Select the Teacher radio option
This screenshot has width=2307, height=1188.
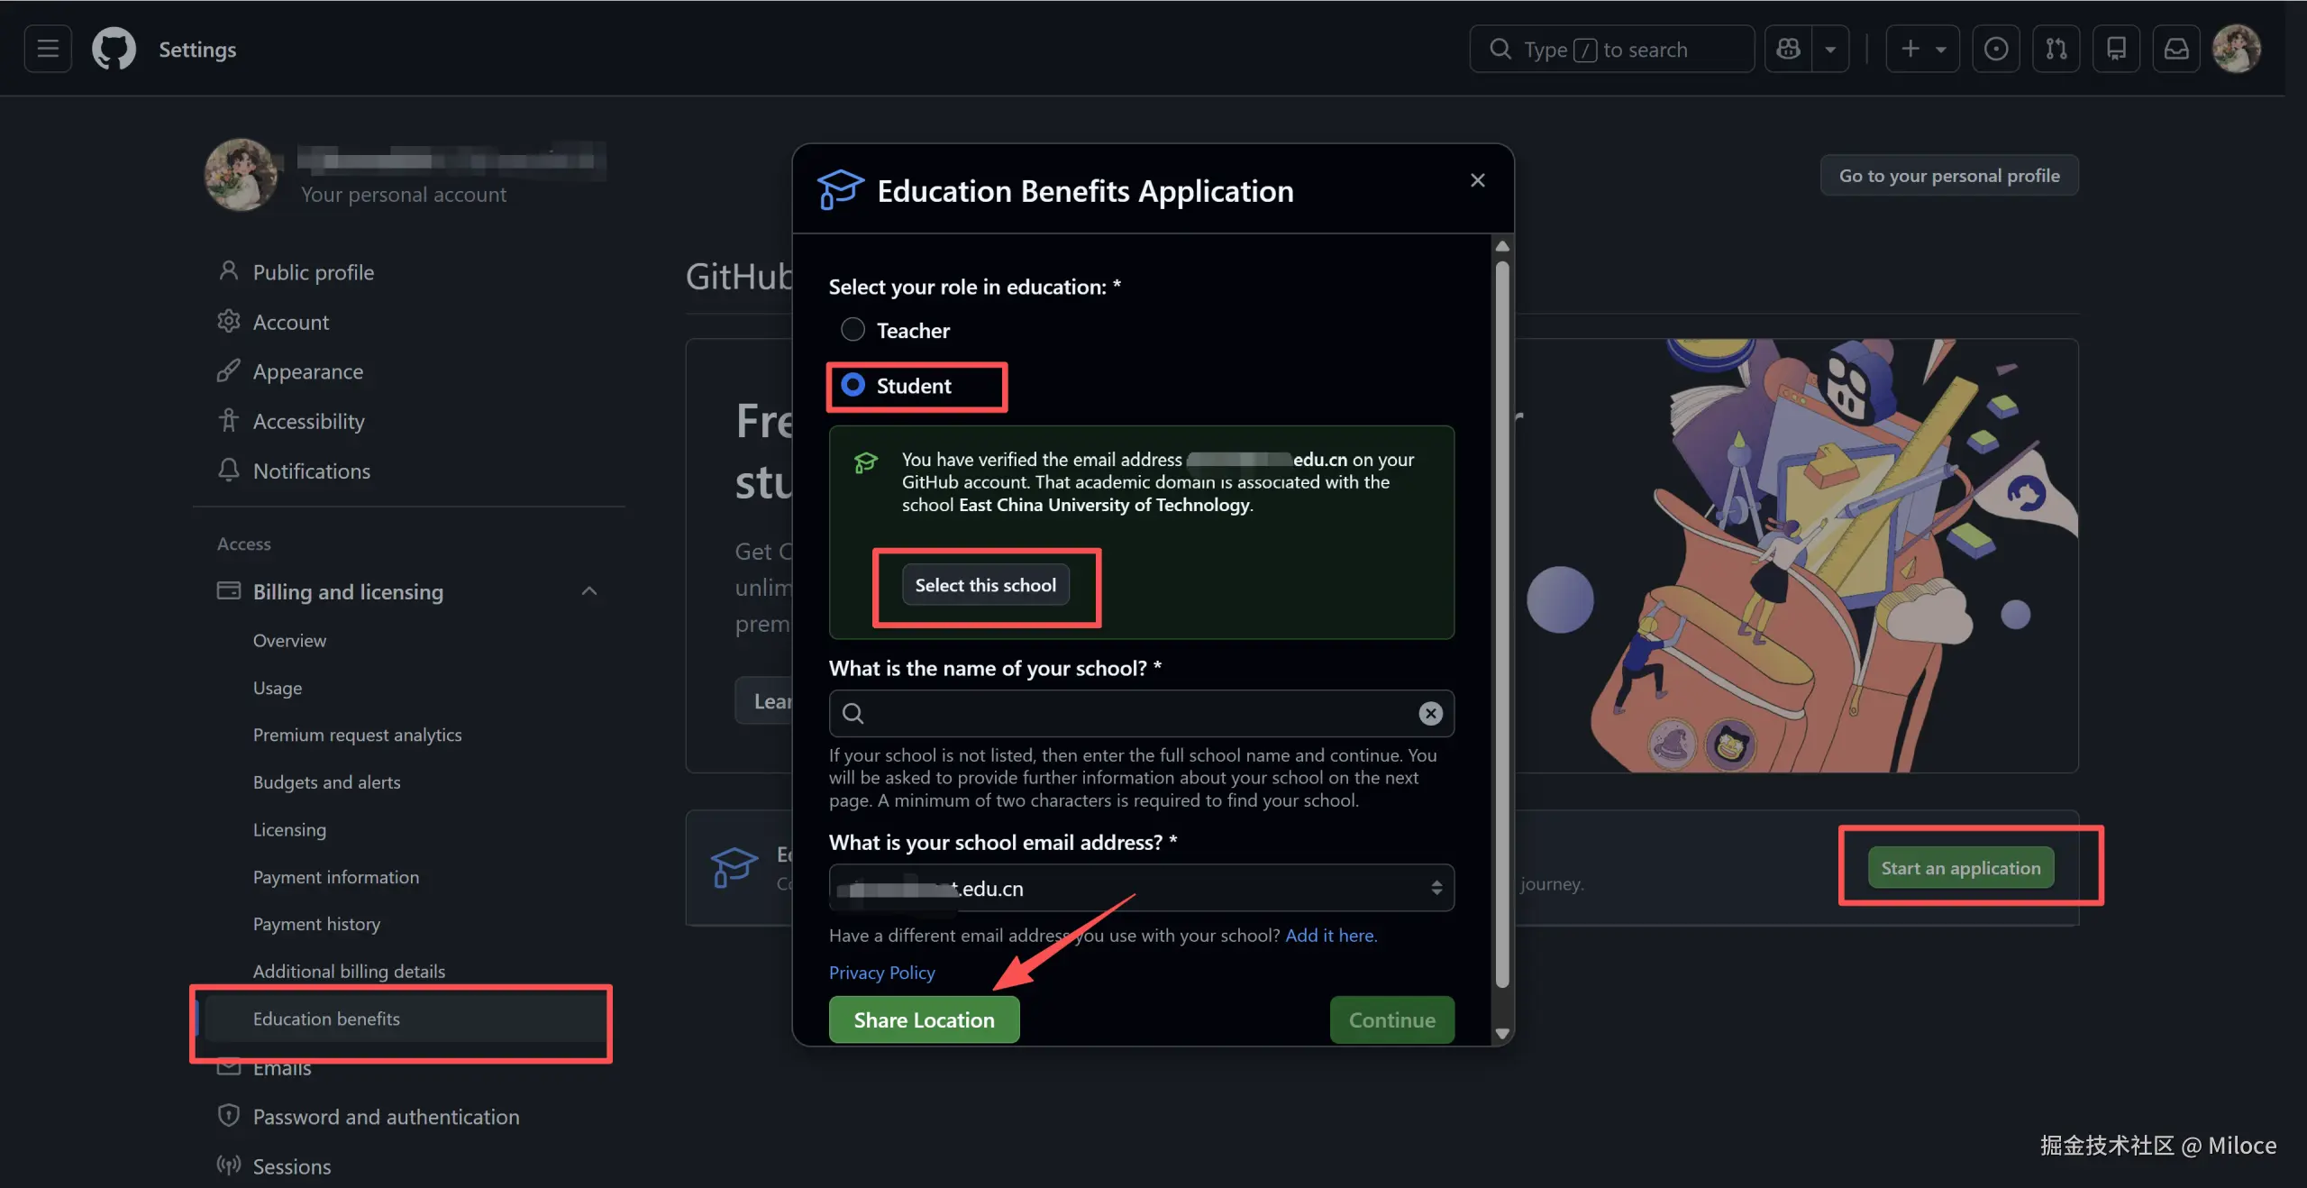click(x=853, y=330)
